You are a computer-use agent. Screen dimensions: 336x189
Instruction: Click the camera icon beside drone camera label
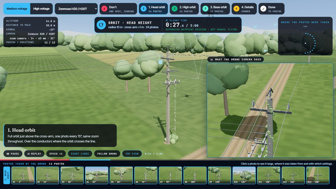[x=212, y=59]
